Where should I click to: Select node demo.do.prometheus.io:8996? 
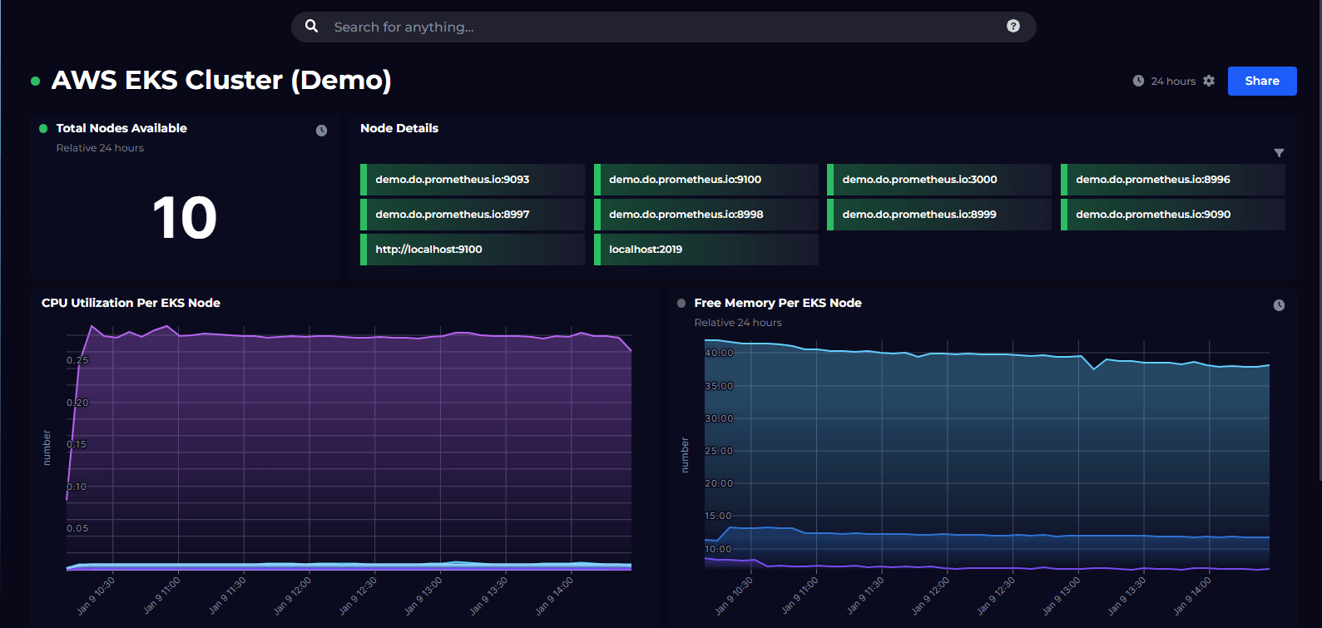(1172, 180)
